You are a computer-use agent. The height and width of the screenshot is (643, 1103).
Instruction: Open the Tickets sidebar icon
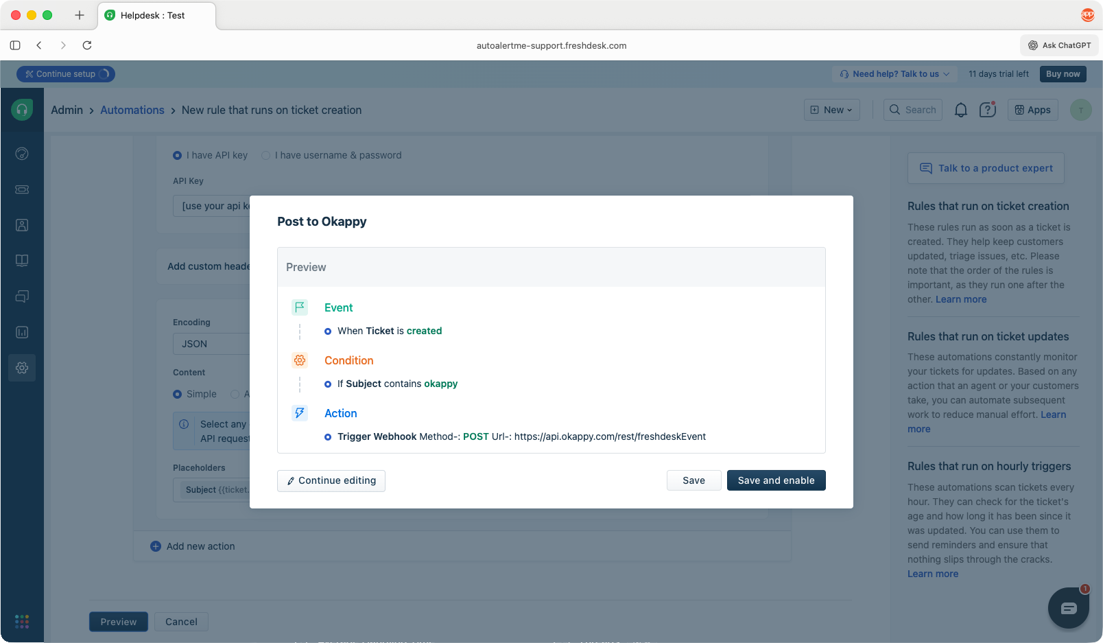[22, 189]
